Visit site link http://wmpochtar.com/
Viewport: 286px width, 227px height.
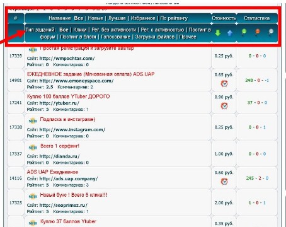[67, 59]
